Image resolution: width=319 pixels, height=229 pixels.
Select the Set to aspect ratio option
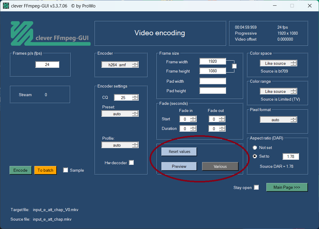255,156
